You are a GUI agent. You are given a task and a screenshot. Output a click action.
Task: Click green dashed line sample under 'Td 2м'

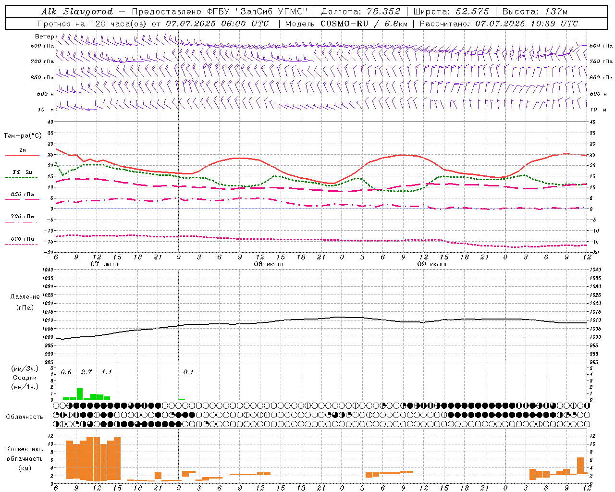22,177
